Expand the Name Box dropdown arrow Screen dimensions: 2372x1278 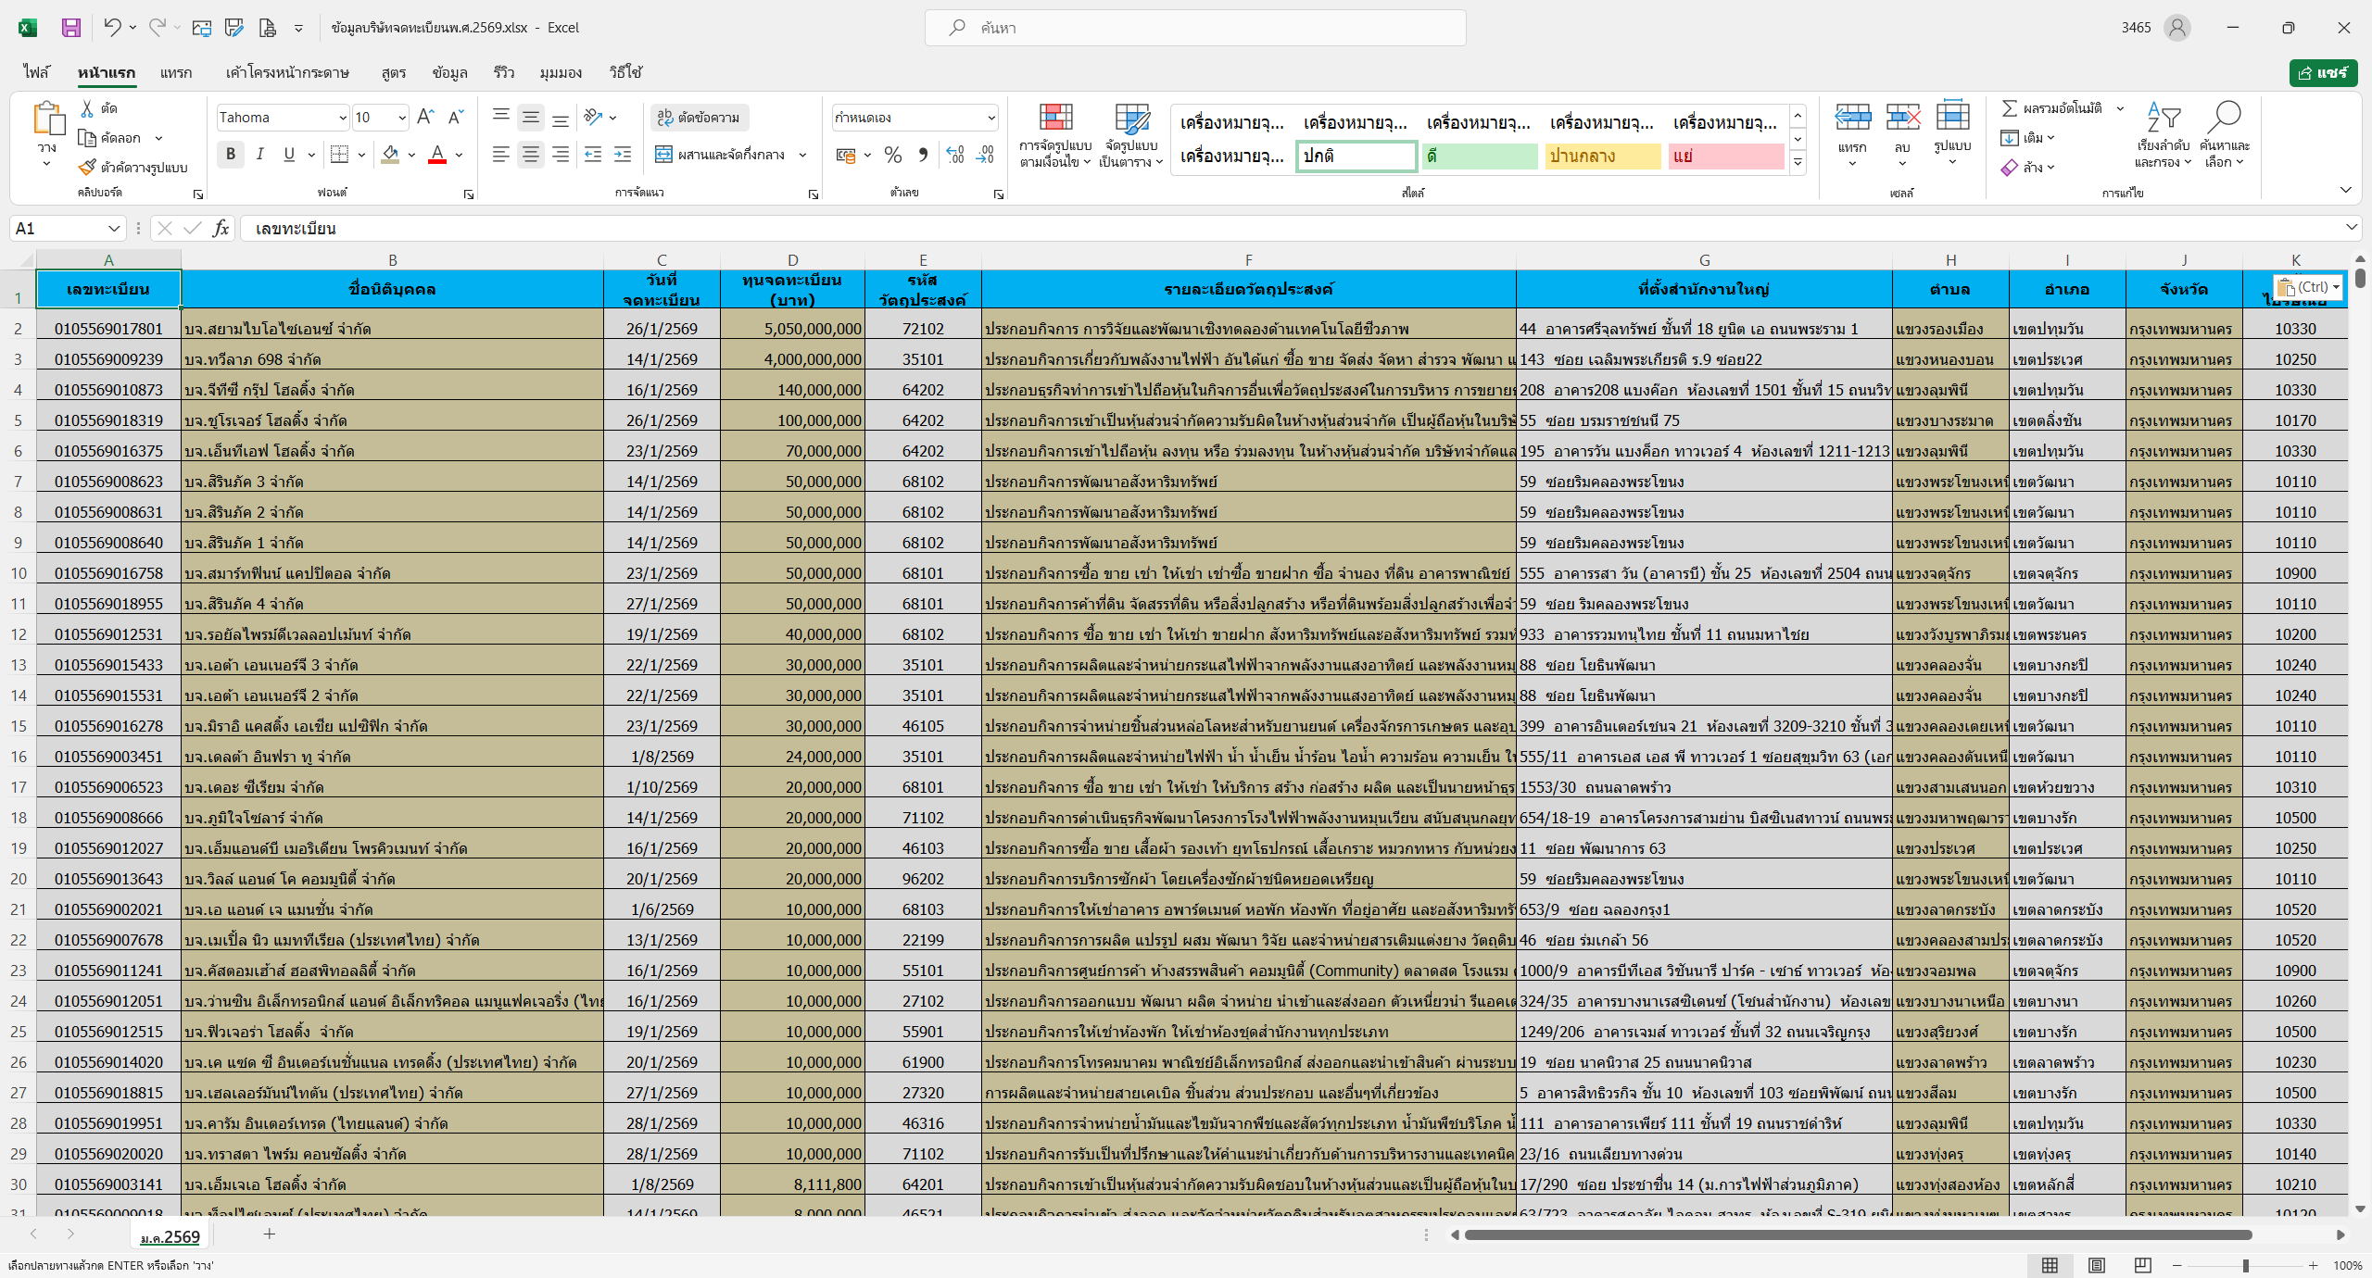(113, 229)
